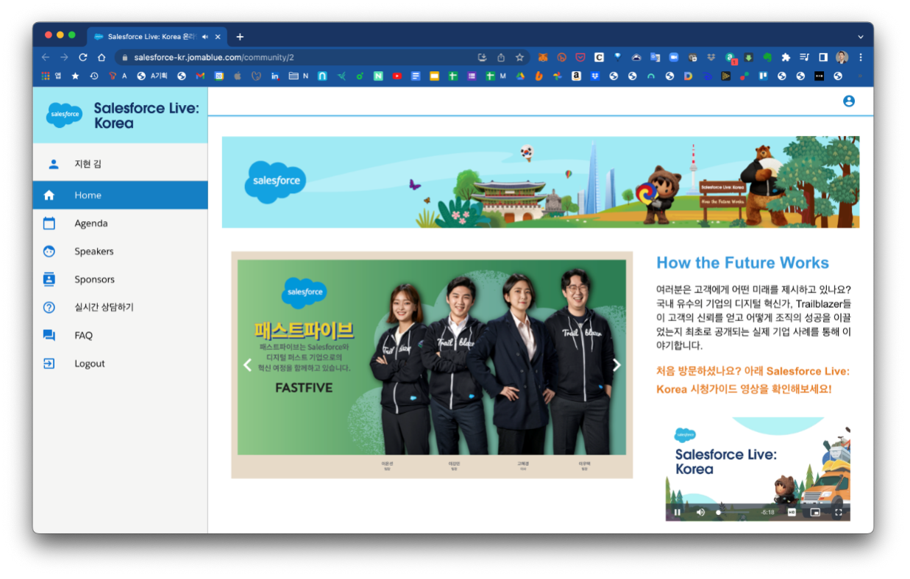Viewport: 910px width, 579px height.
Task: Toggle HD quality on the video player
Action: [792, 512]
